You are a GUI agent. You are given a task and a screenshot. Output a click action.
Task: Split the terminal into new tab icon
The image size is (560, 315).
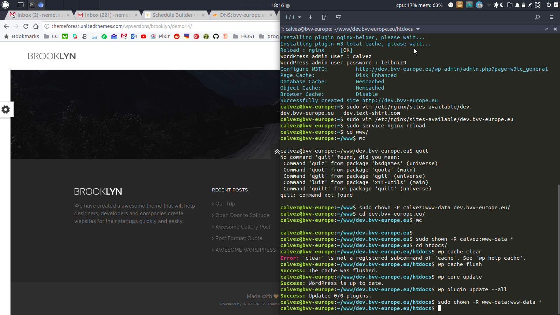click(x=324, y=17)
